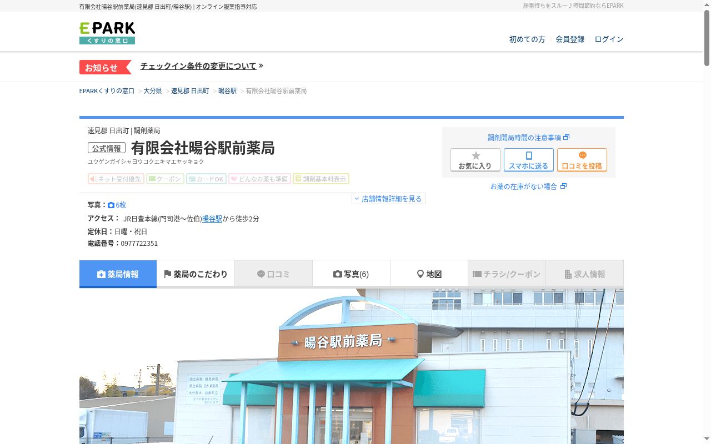Switch to the 薬局情報 tab
711x444 pixels.
(x=118, y=274)
